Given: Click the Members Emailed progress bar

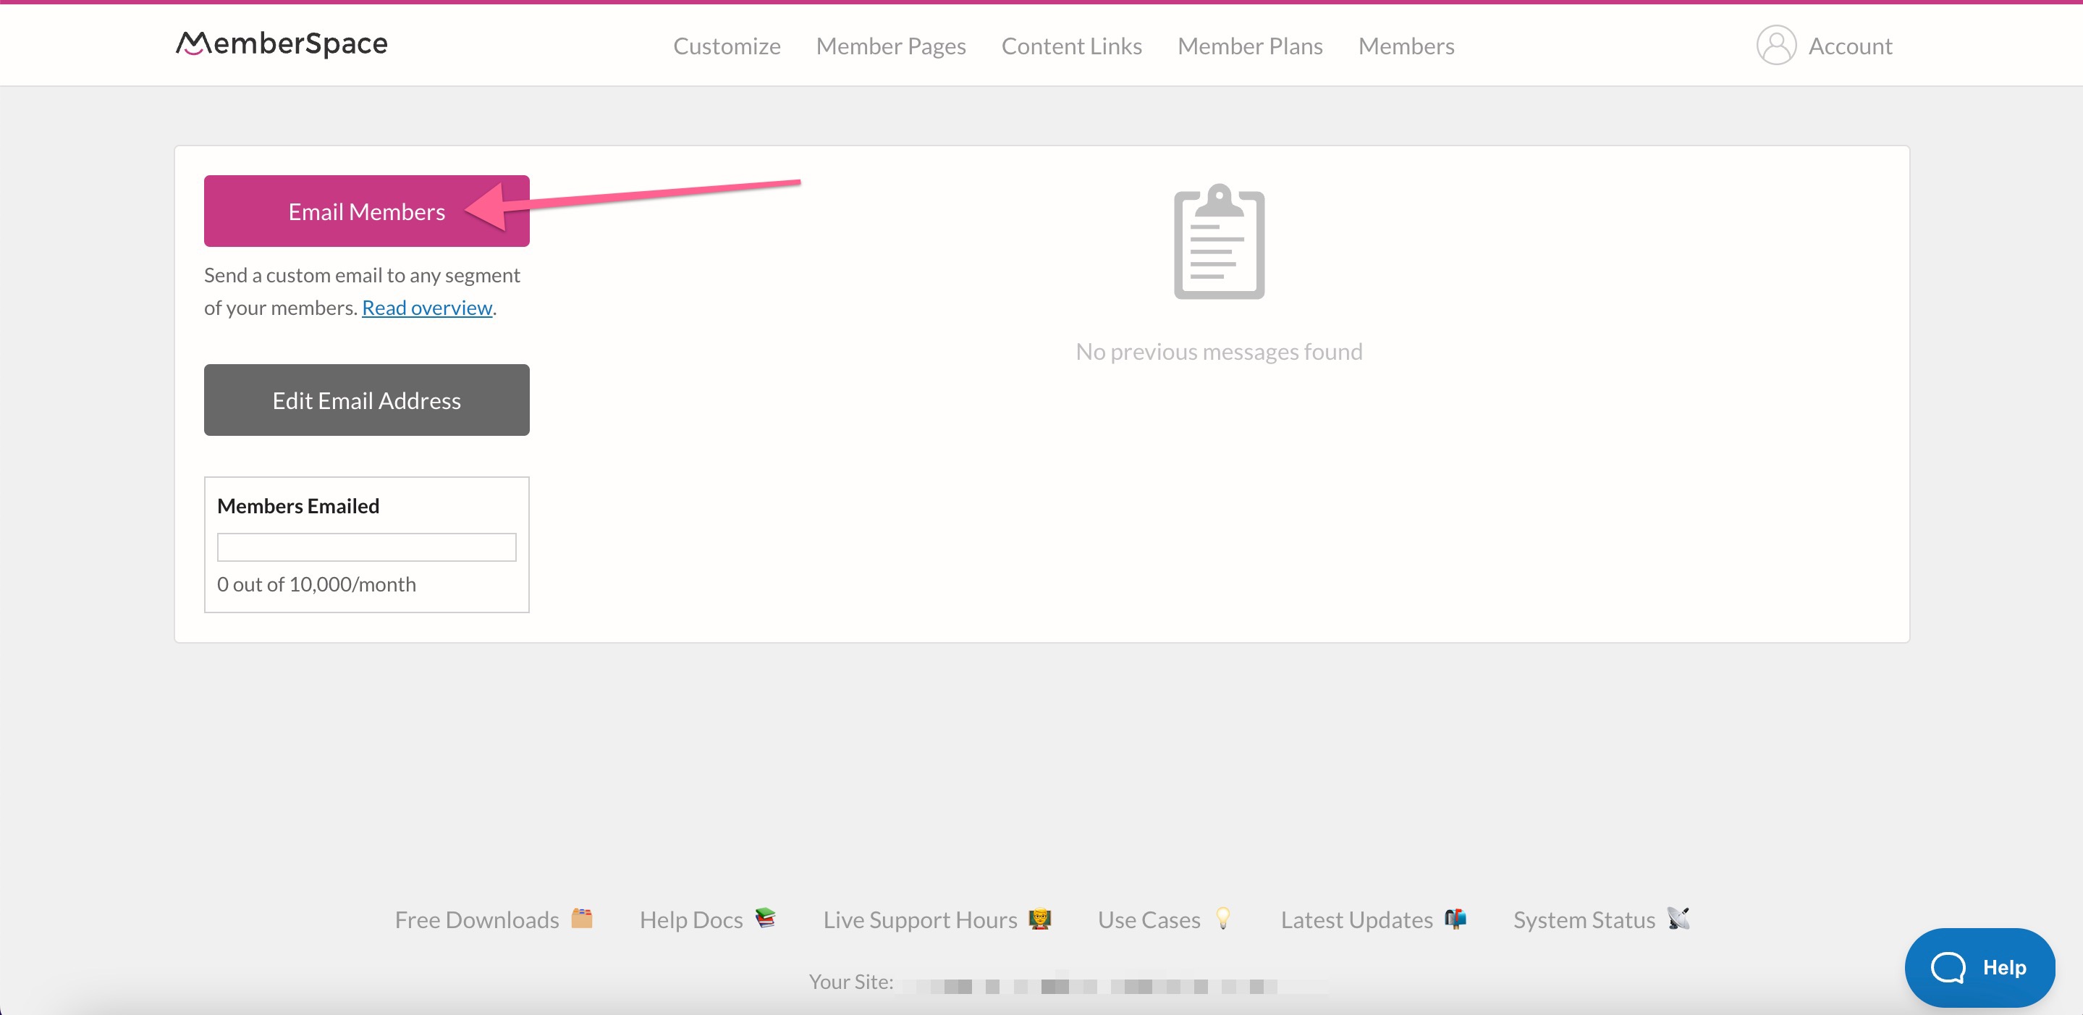Looking at the screenshot, I should click(x=366, y=547).
